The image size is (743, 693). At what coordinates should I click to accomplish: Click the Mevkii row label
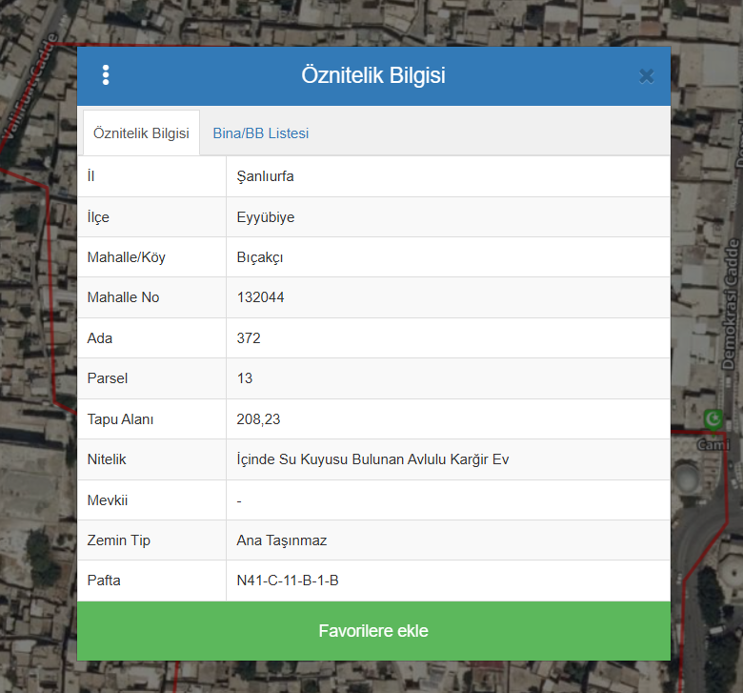click(107, 500)
